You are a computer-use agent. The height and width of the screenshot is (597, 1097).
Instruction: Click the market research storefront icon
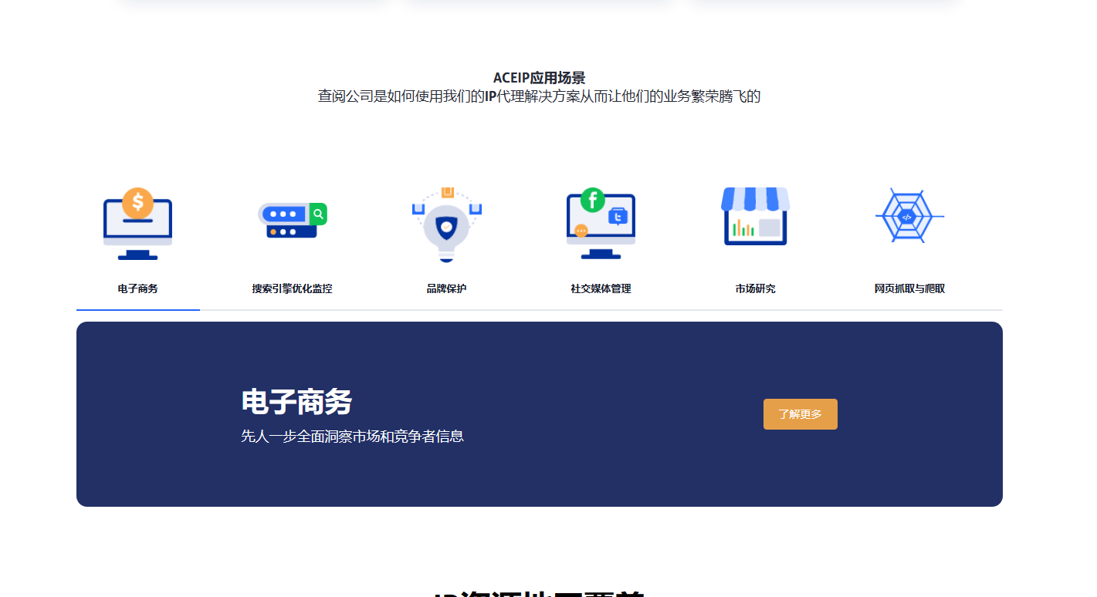click(x=755, y=217)
